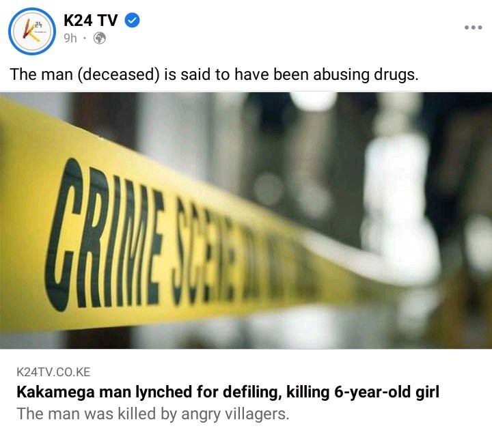Image resolution: width=492 pixels, height=437 pixels.
Task: Click the angry villagers description text
Action: pos(153,414)
